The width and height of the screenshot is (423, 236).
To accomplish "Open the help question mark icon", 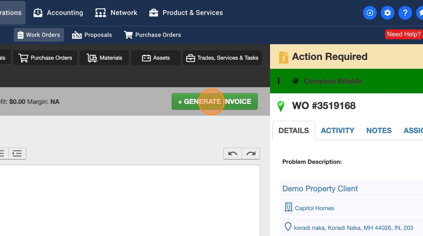I will 405,13.
